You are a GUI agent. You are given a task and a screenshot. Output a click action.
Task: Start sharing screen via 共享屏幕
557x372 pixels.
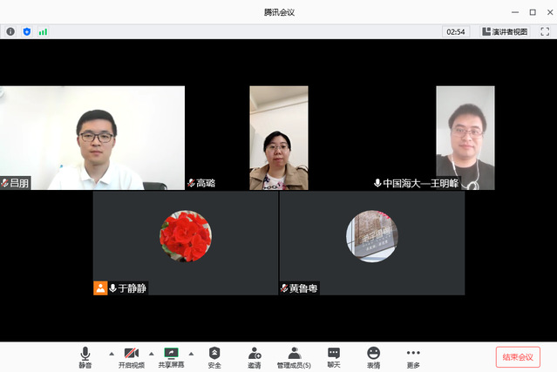[x=171, y=356]
